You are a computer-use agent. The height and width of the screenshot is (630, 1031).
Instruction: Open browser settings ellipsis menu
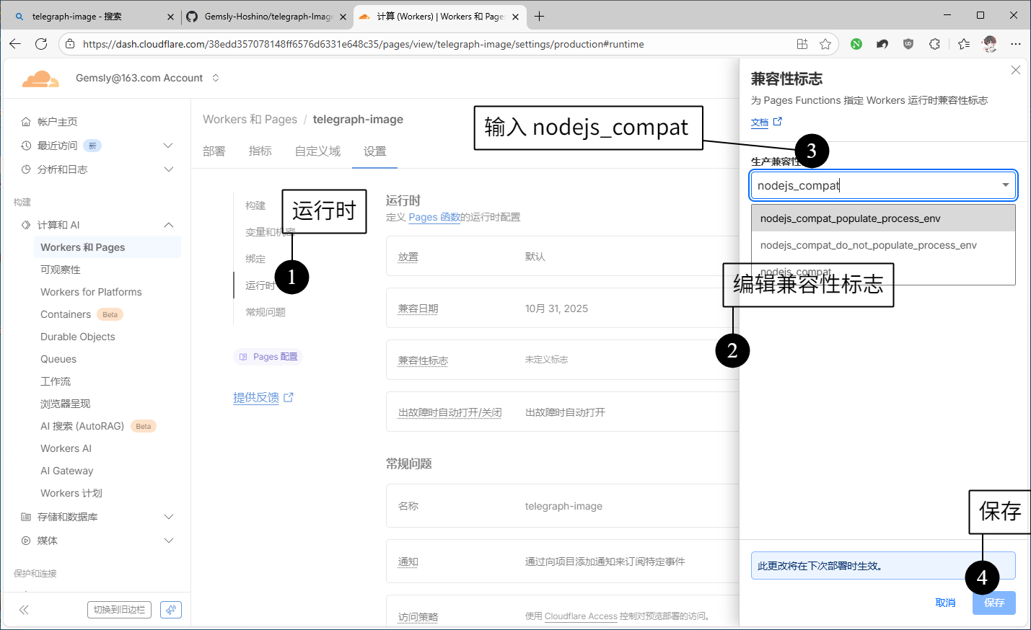[x=1016, y=44]
